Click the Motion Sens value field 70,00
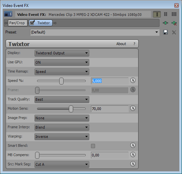 pyautogui.click(x=110, y=109)
